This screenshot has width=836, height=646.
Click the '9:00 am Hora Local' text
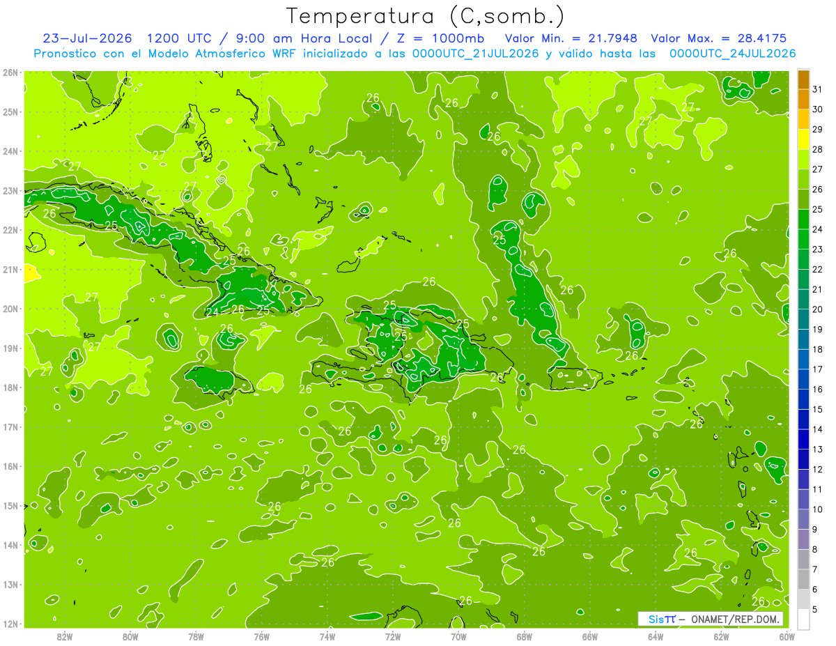coord(304,38)
